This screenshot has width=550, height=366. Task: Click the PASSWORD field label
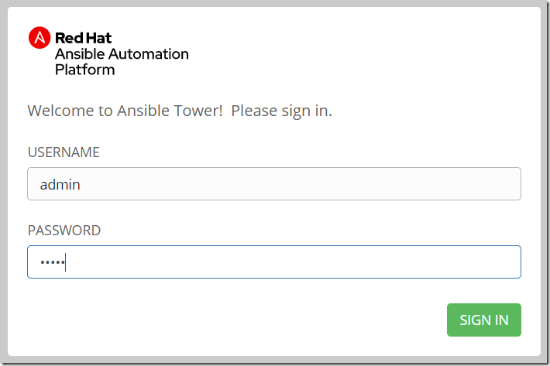pyautogui.click(x=64, y=231)
